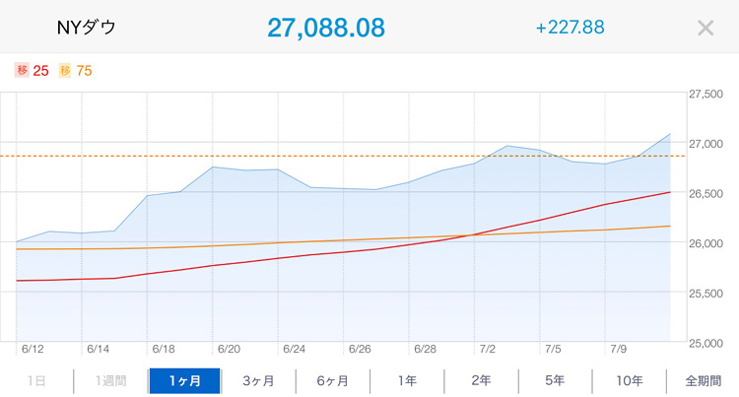The image size is (739, 397).
Task: Close the NYダウ chart panel
Action: click(x=705, y=28)
